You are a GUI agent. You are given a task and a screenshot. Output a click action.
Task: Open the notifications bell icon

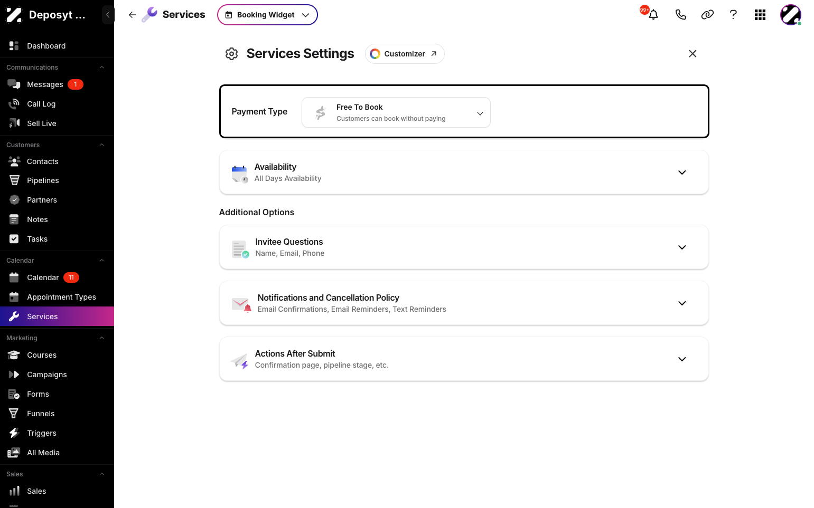pos(653,15)
